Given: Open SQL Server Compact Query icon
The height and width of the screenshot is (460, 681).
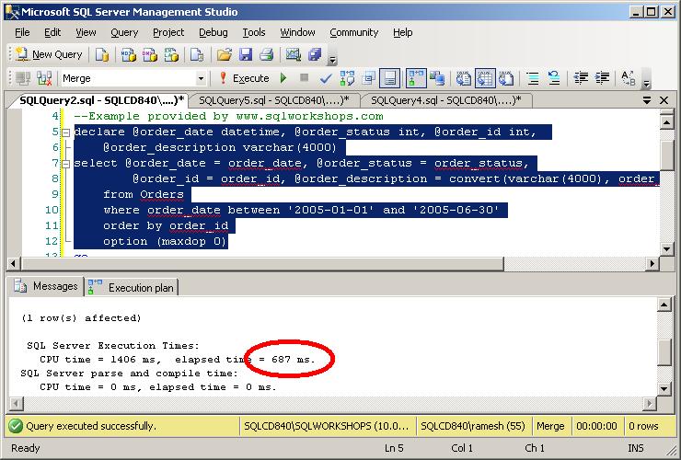Looking at the screenshot, I should point(197,54).
